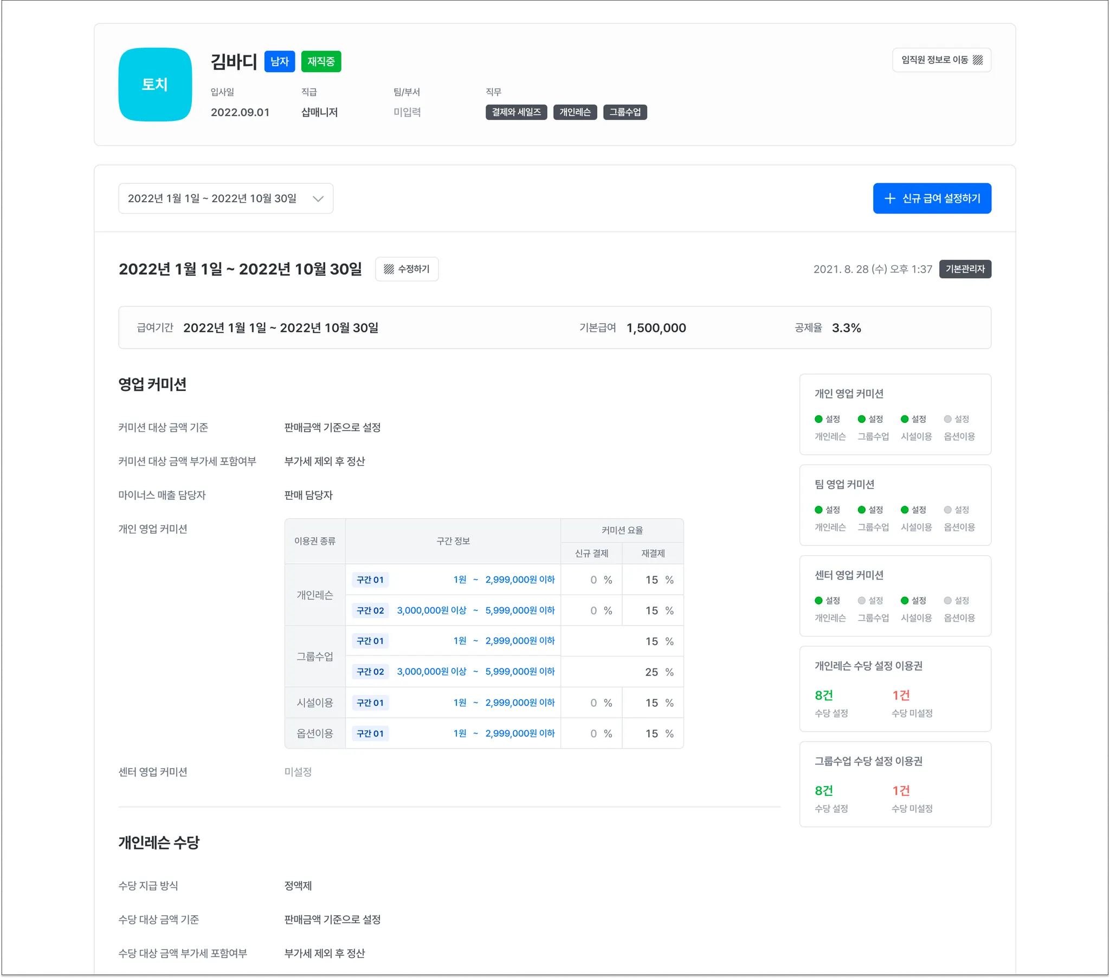Click the plus icon on 신규 급여 설정하기
The image size is (1110, 978).
click(889, 198)
